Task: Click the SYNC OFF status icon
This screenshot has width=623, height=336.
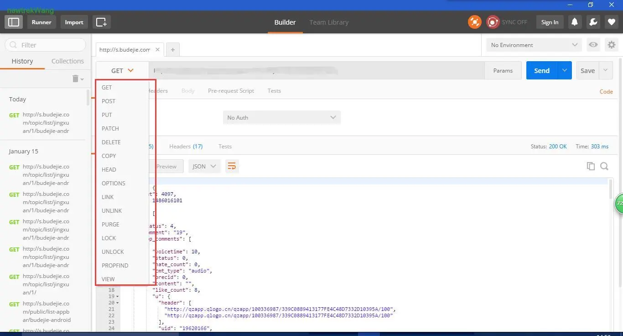Action: coord(493,22)
